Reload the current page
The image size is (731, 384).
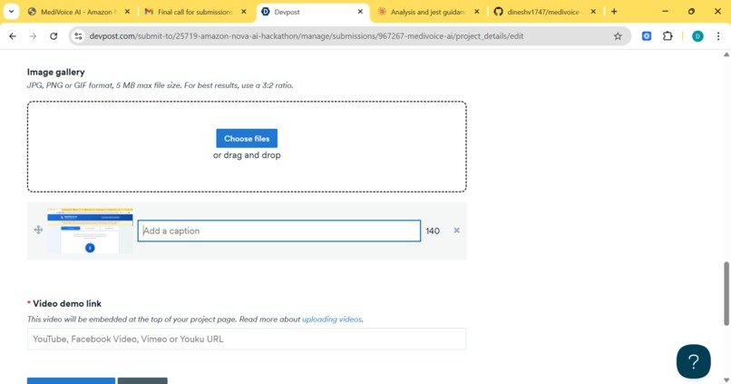tap(54, 36)
